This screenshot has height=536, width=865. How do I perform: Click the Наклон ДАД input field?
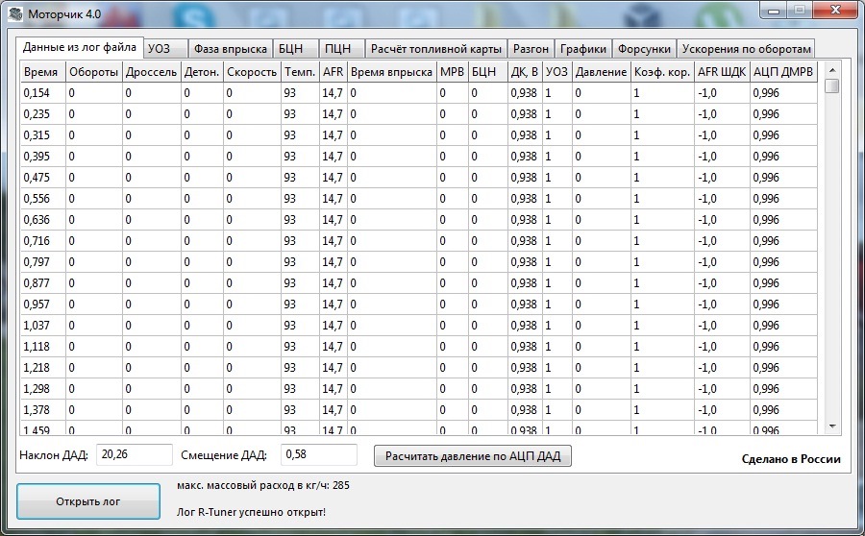(x=134, y=454)
